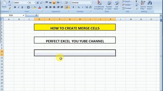The image size is (163, 91).
Task: Click Delete cells button
Action: pyautogui.click(x=127, y=5)
